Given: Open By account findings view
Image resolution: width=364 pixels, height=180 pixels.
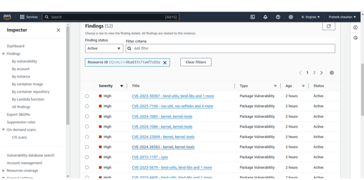Looking at the screenshot, I should 21,69.
